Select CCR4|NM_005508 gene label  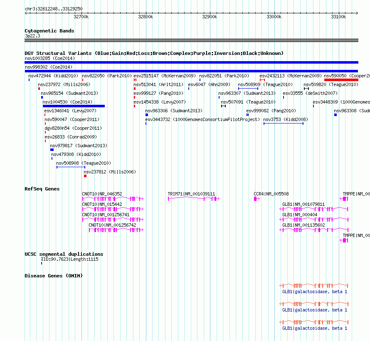tap(271, 194)
